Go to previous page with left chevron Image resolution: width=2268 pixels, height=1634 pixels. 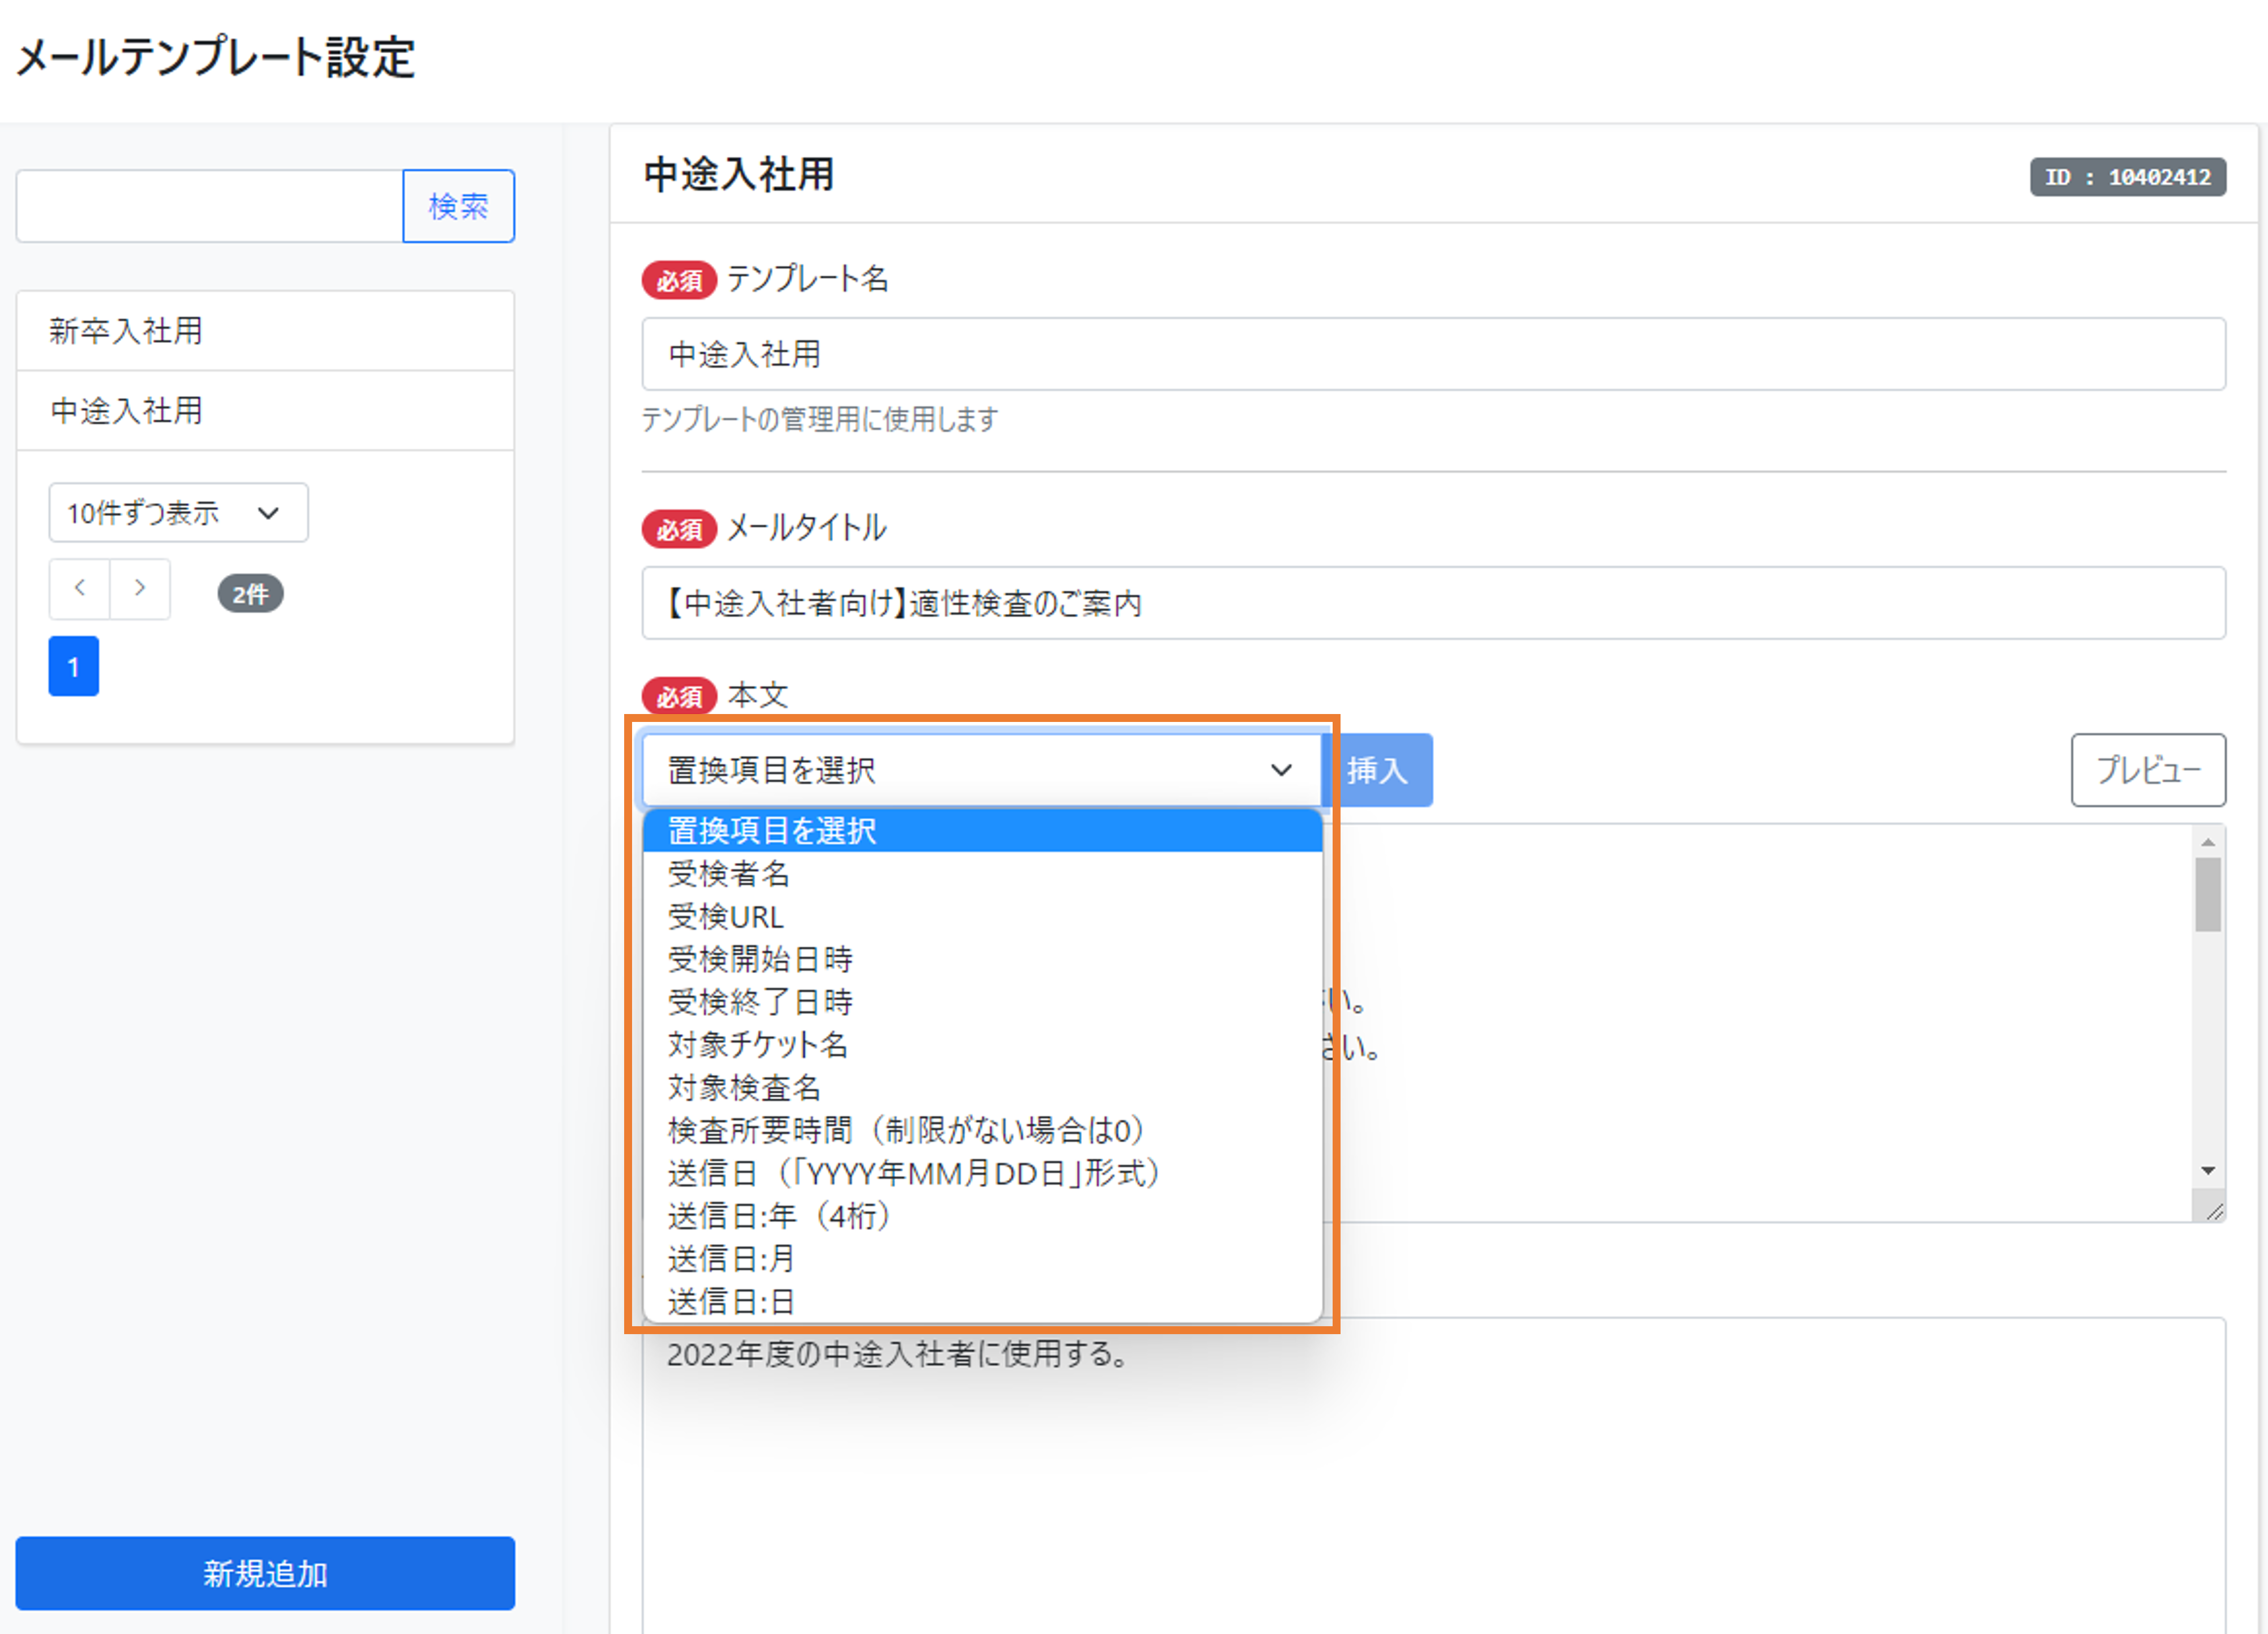[79, 589]
